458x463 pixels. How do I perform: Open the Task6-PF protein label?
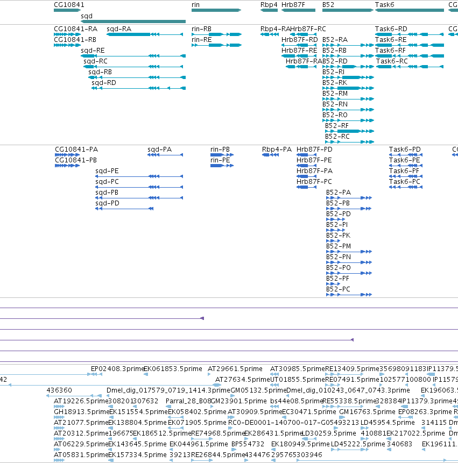tap(404, 170)
